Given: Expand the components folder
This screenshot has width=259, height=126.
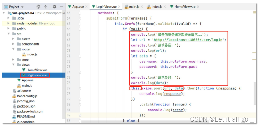Looking at the screenshot, I should (13, 44).
